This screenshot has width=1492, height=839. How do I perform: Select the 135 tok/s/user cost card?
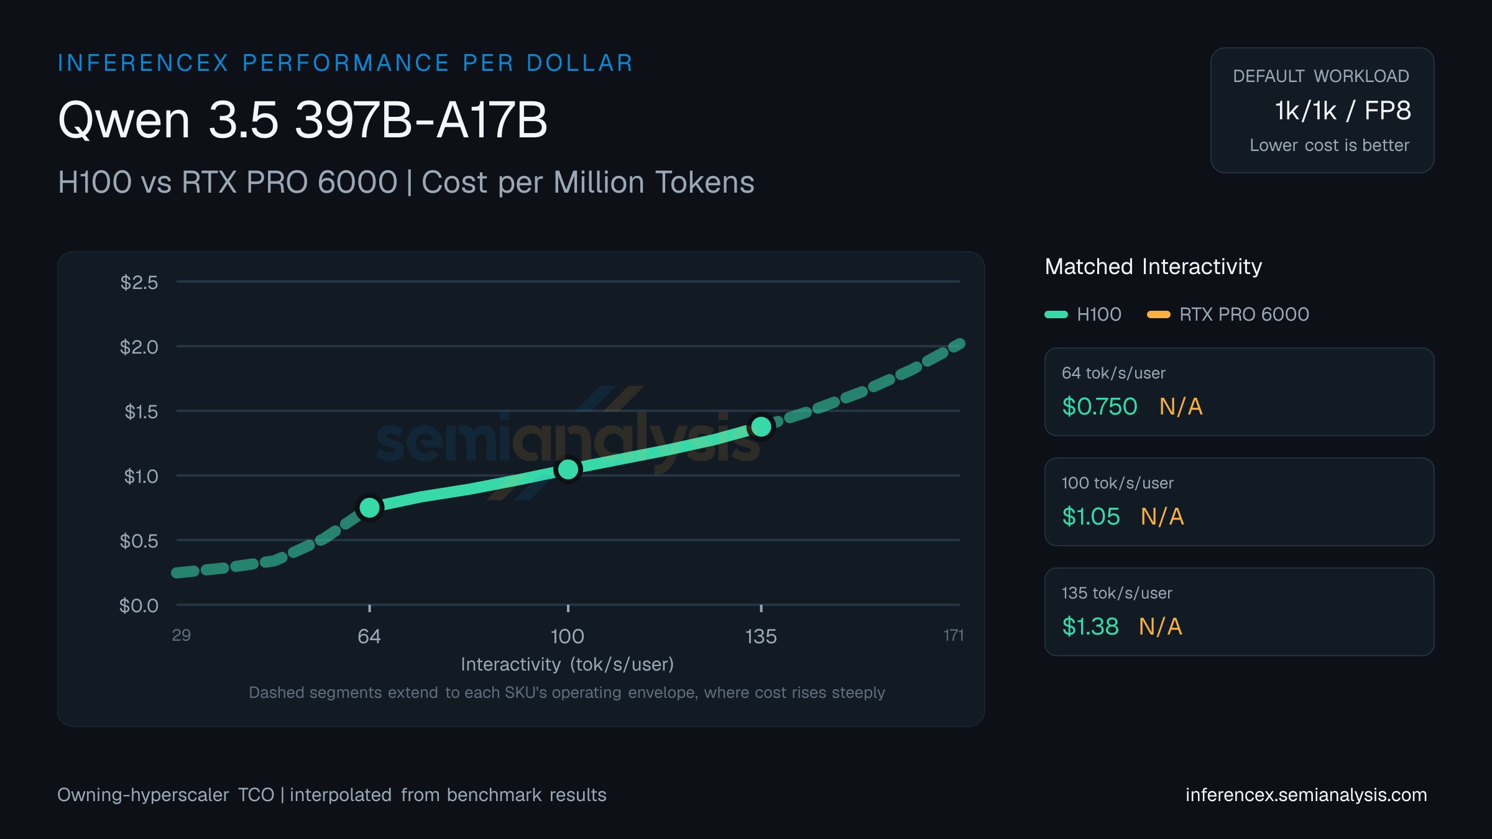(x=1239, y=612)
